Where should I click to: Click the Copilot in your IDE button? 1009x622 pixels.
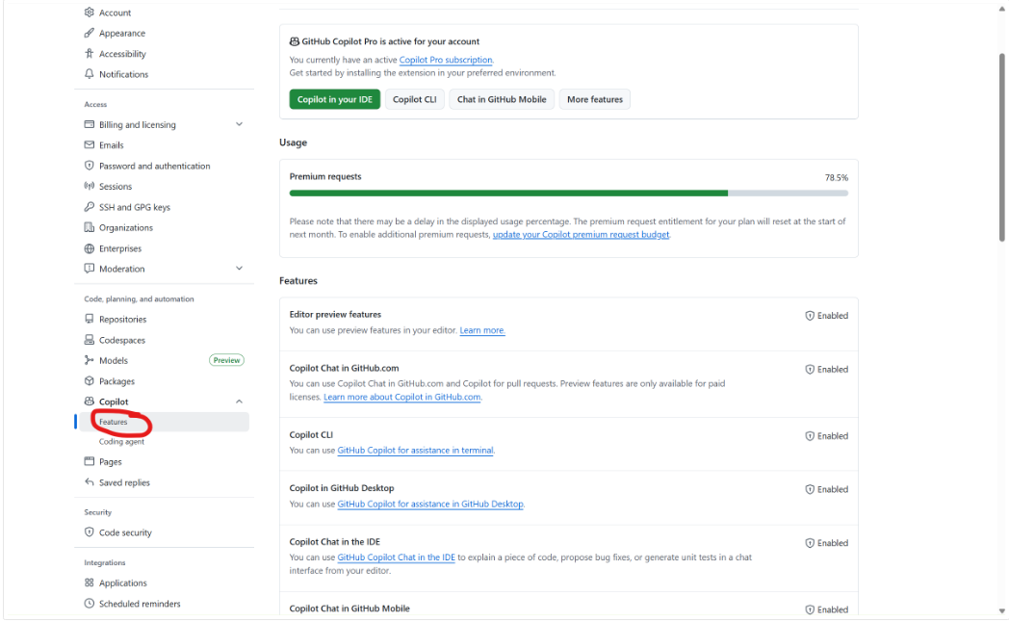[335, 99]
